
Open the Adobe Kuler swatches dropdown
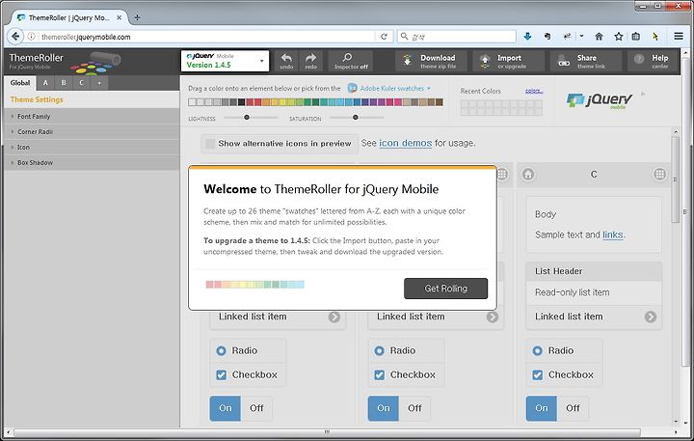pyautogui.click(x=395, y=88)
